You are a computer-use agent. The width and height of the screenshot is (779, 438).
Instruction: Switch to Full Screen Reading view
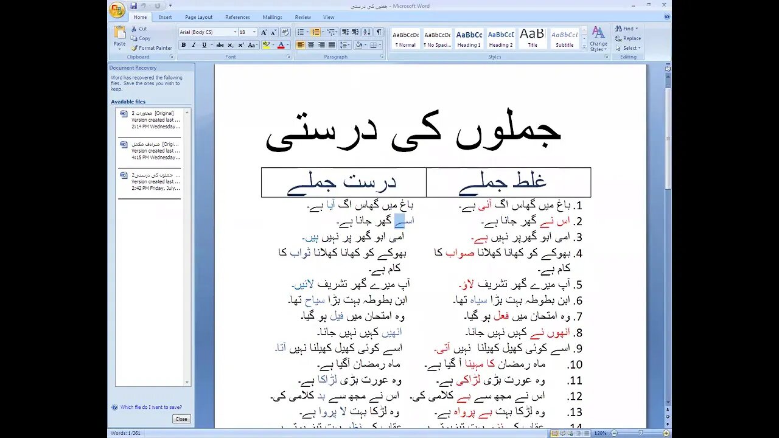[564, 433]
